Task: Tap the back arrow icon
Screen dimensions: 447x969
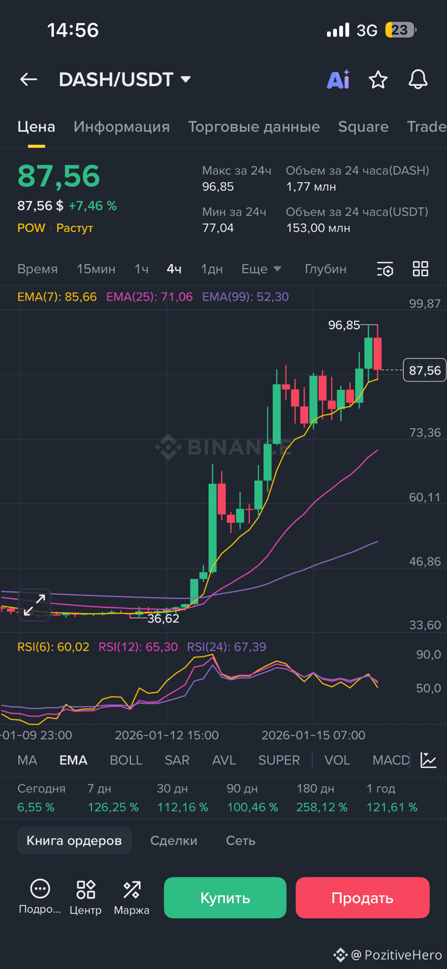Action: point(29,80)
